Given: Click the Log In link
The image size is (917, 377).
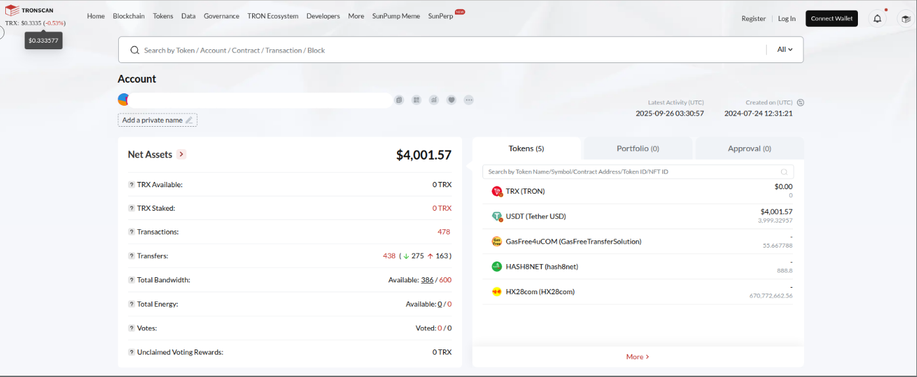Looking at the screenshot, I should click(x=787, y=18).
